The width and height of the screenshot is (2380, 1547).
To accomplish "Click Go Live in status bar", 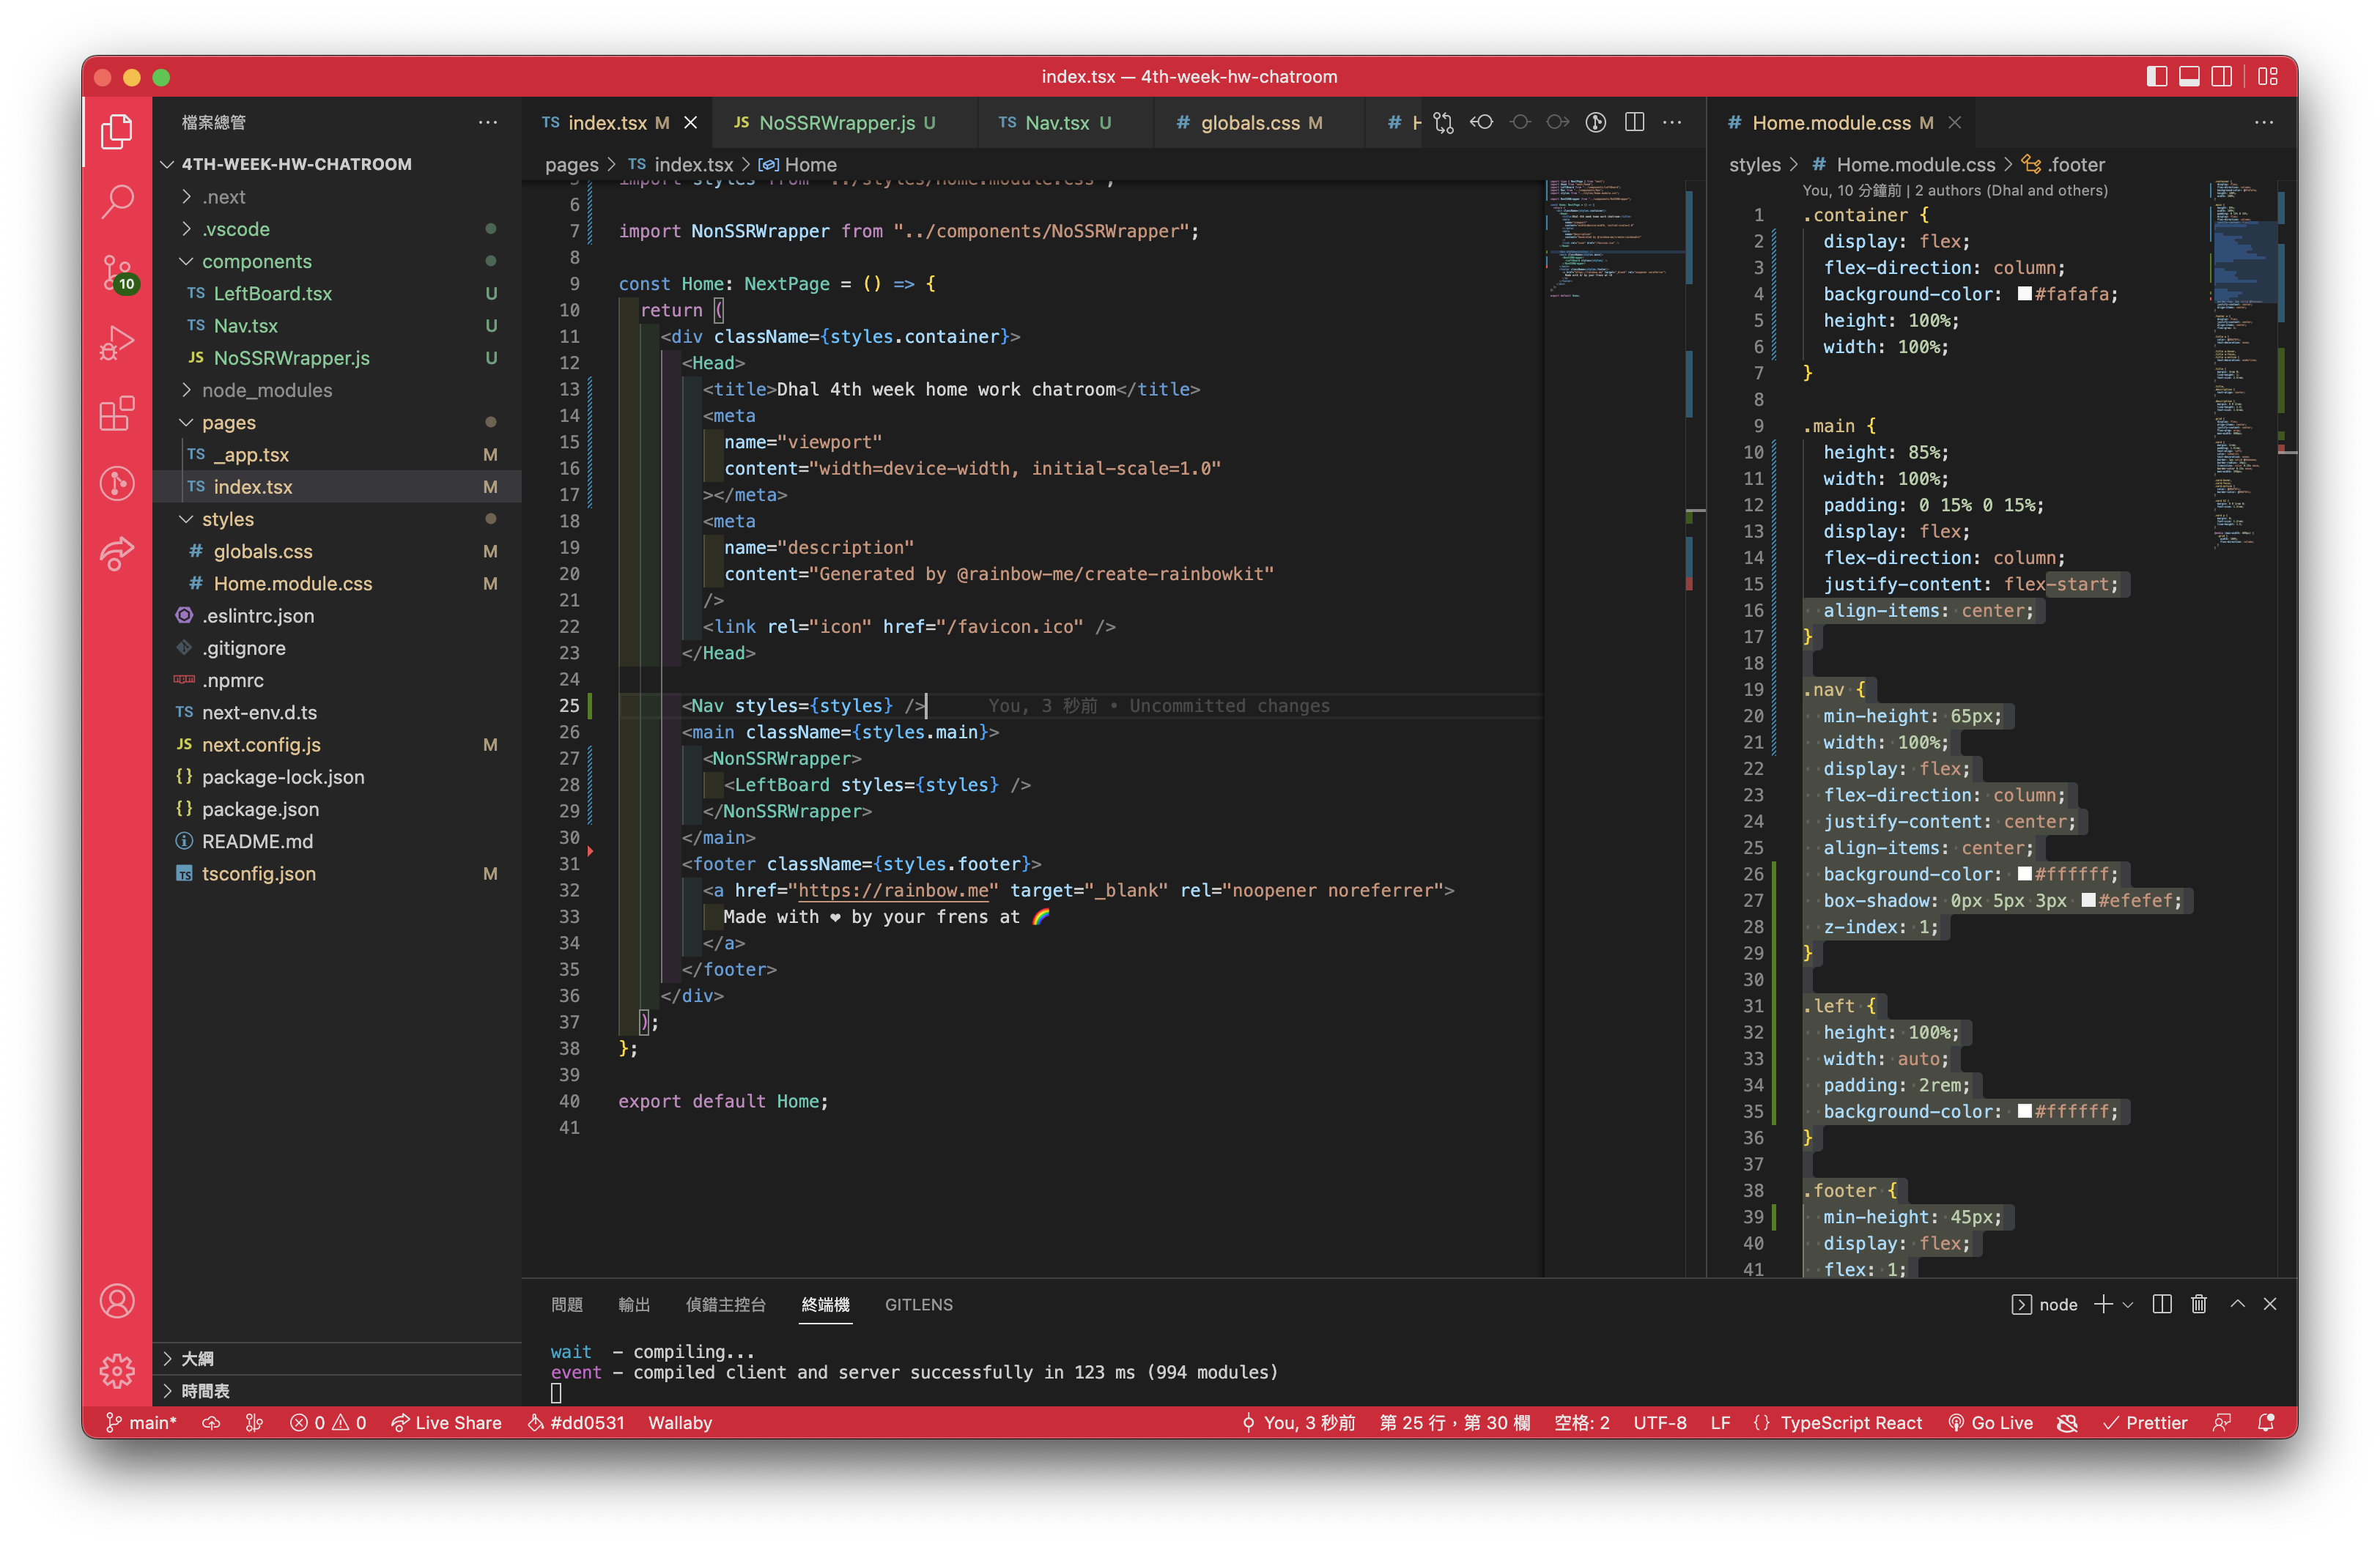I will 1991,1422.
